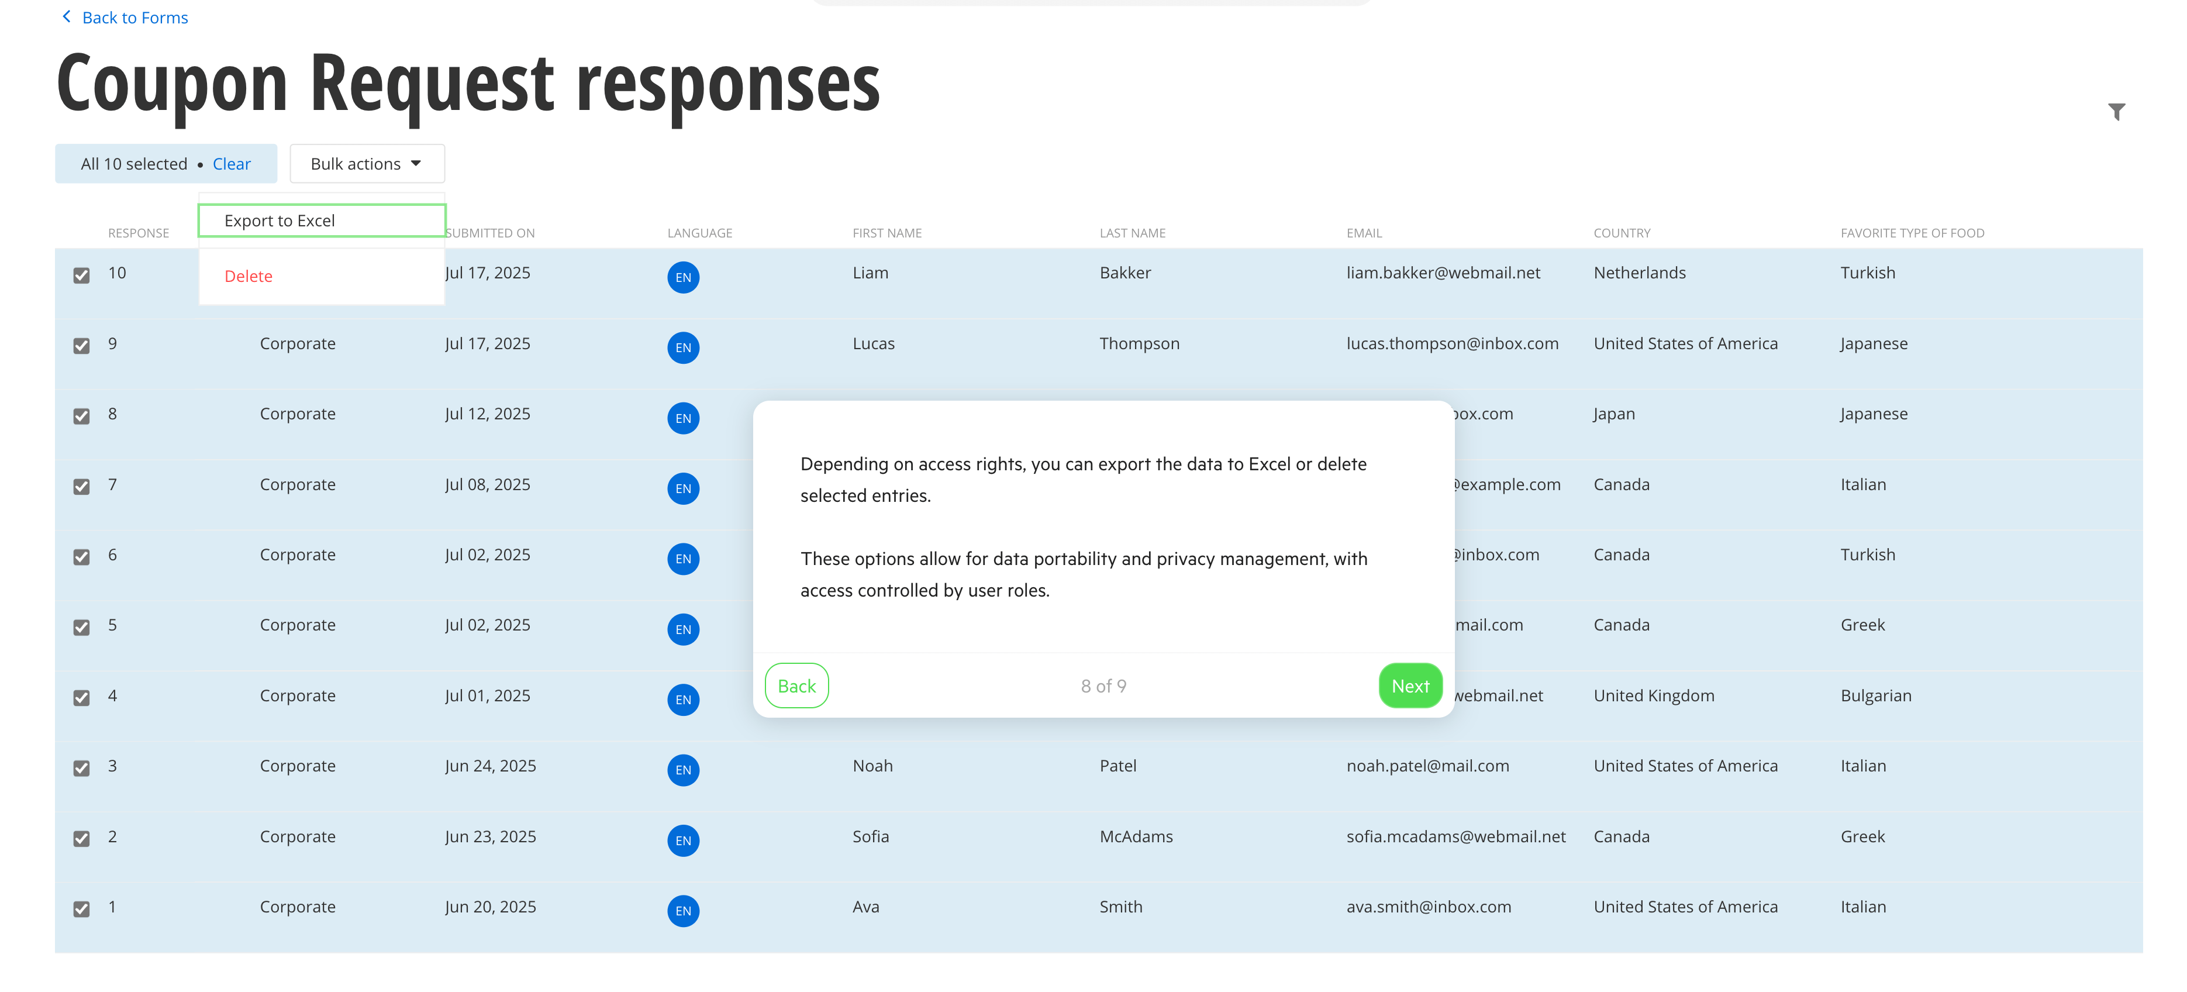Open the Bulk actions dropdown

pos(367,163)
